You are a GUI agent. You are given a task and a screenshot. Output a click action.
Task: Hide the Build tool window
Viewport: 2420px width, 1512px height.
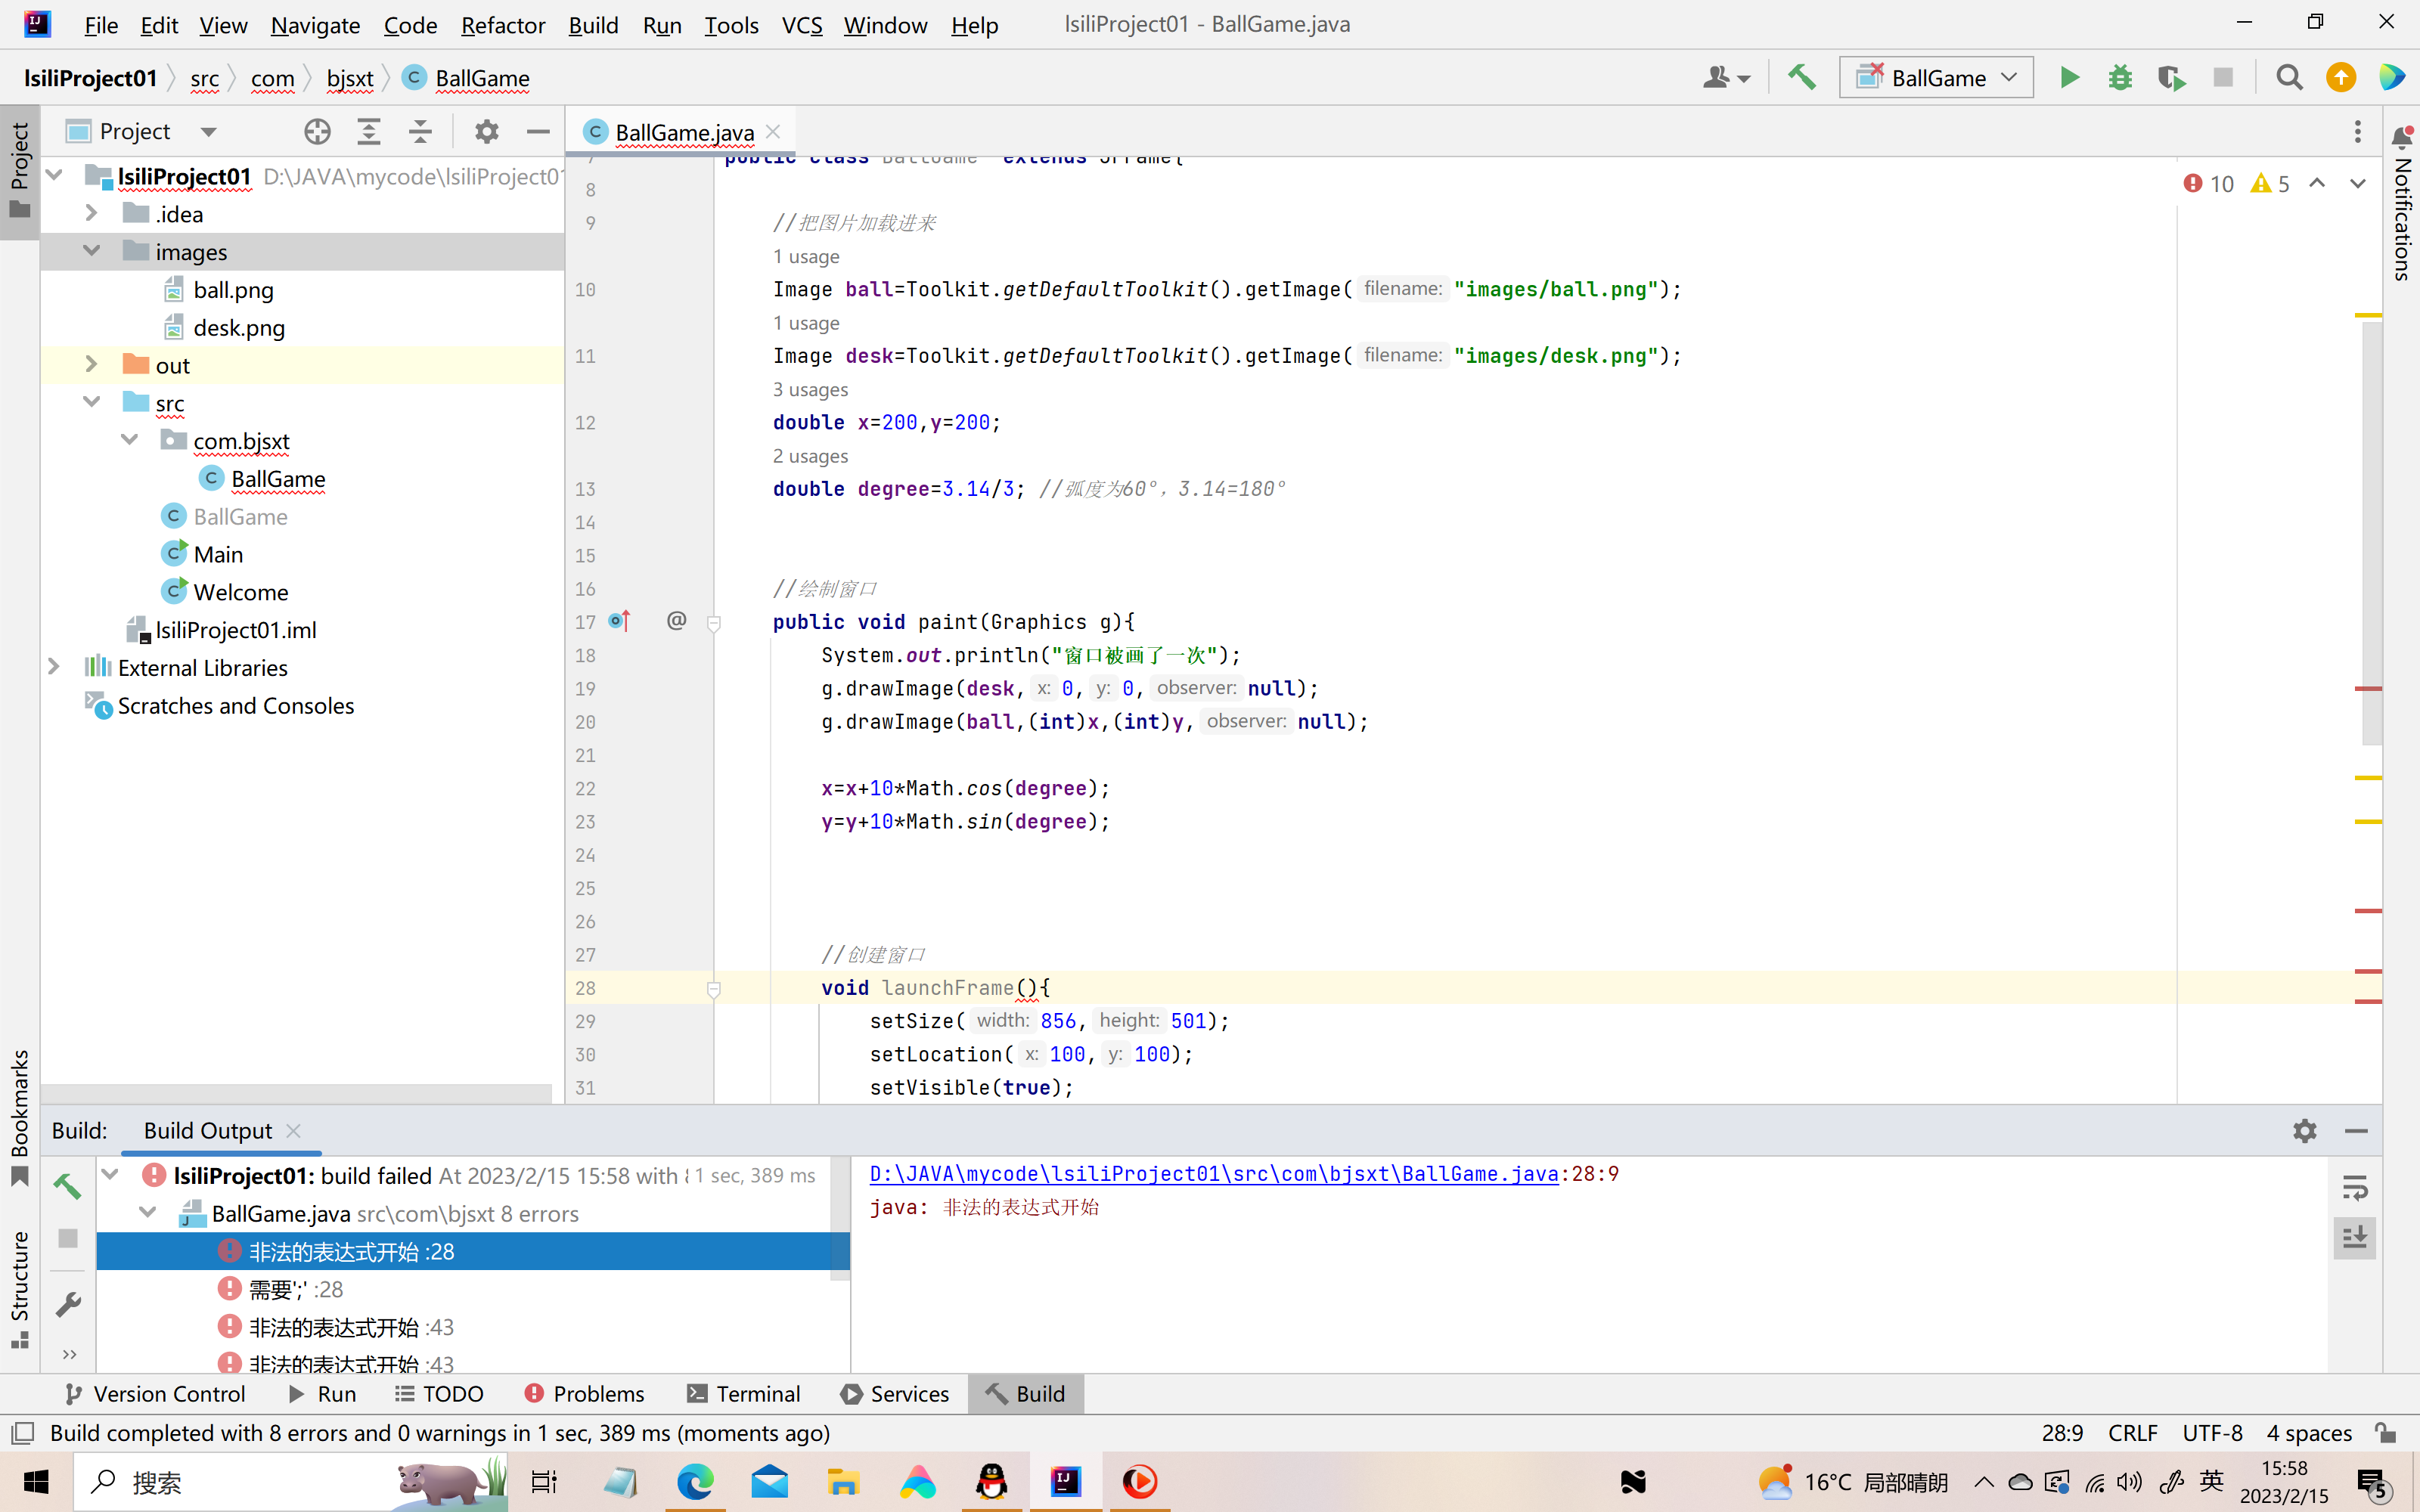(2356, 1131)
